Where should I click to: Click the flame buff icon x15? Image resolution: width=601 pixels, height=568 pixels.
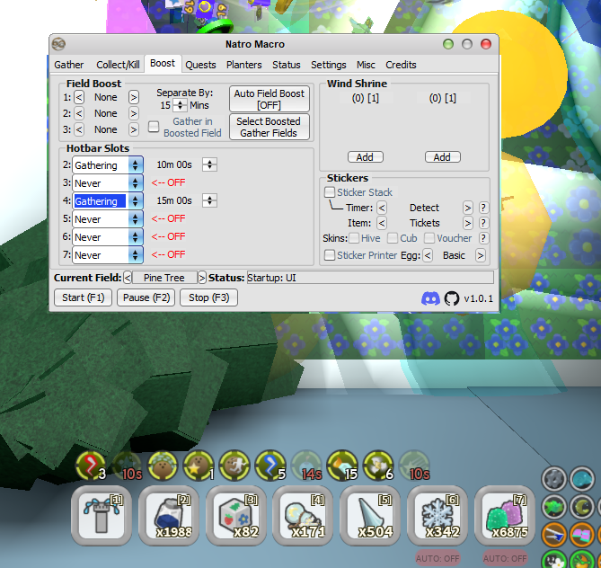(342, 466)
